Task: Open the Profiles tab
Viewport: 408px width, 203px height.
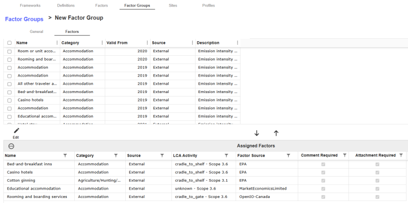Action: coord(208,5)
